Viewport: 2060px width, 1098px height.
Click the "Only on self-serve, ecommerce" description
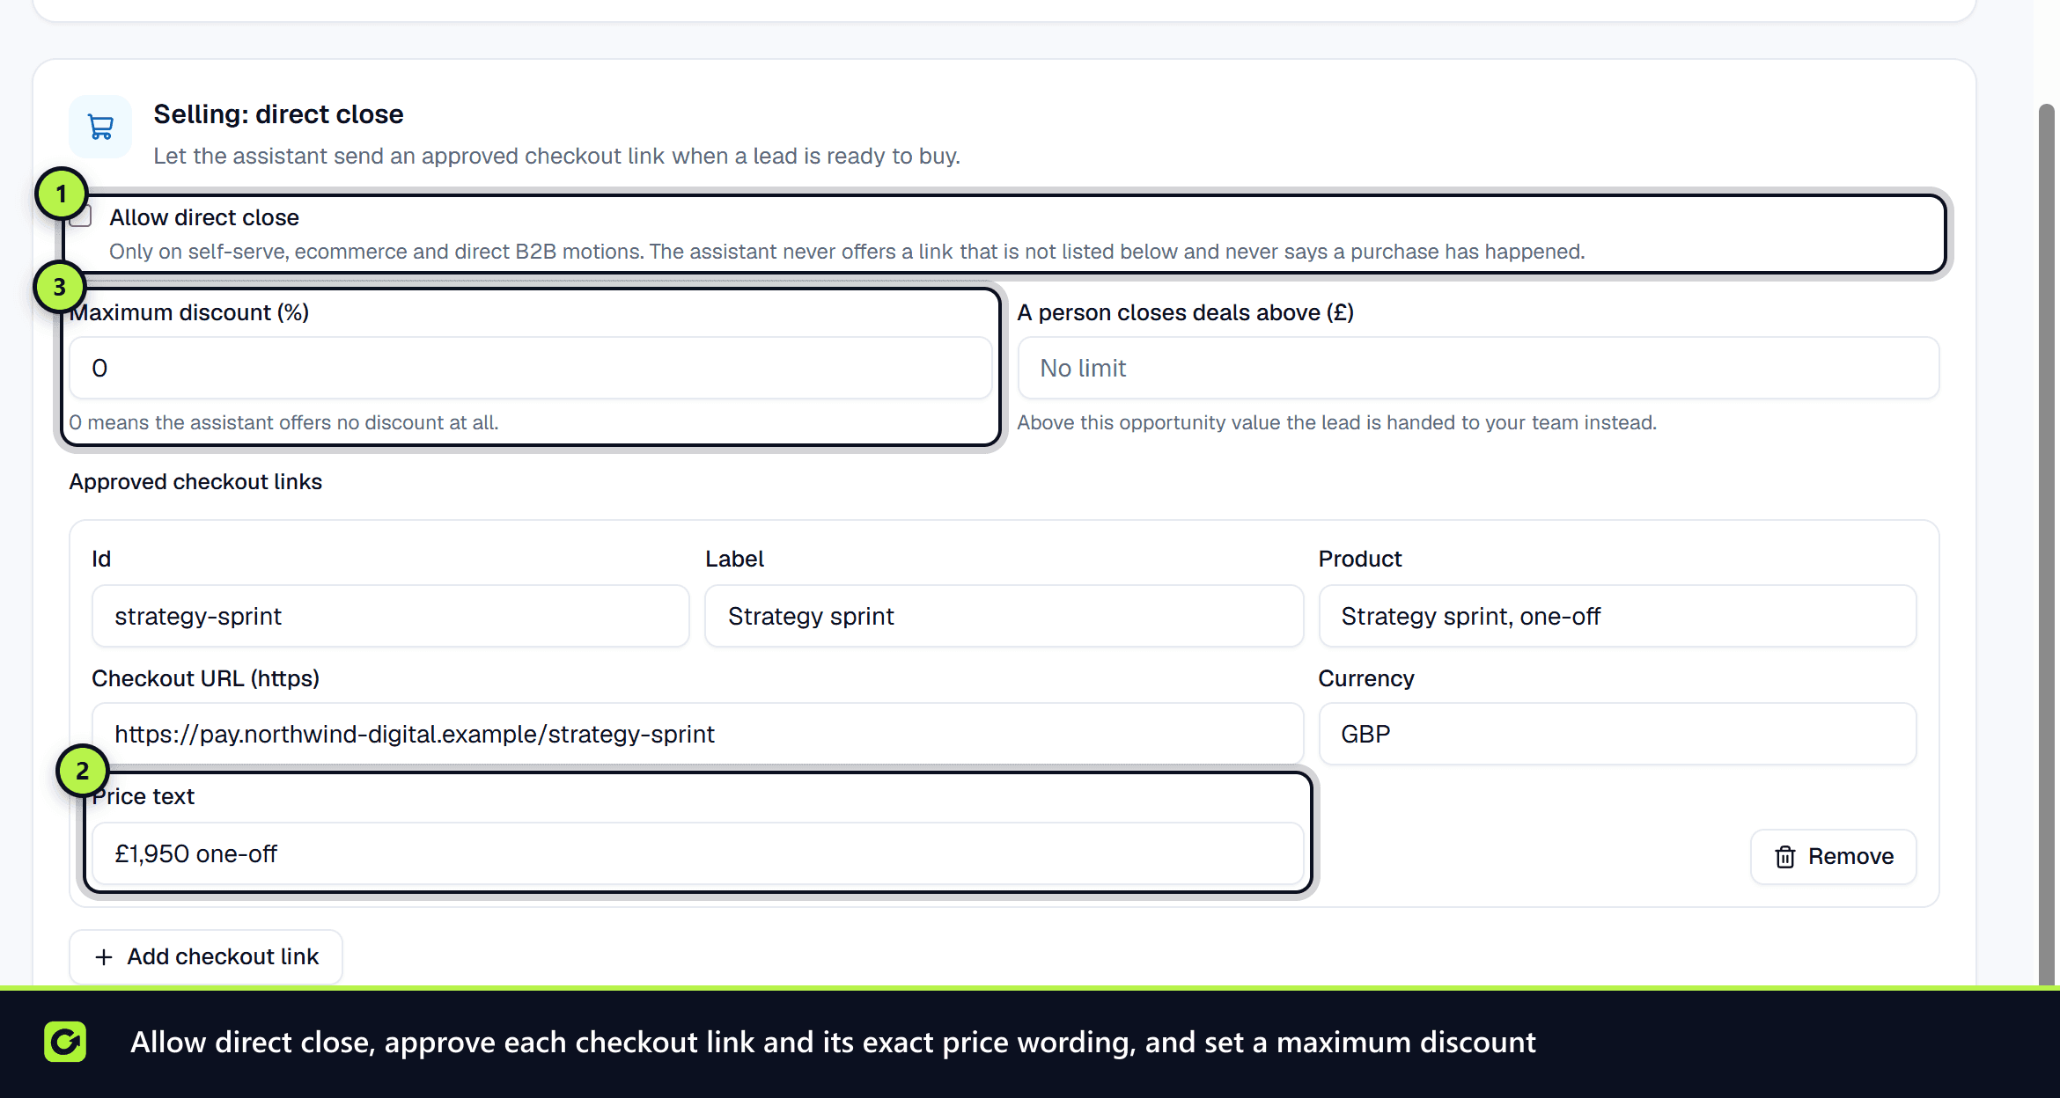pyautogui.click(x=847, y=252)
